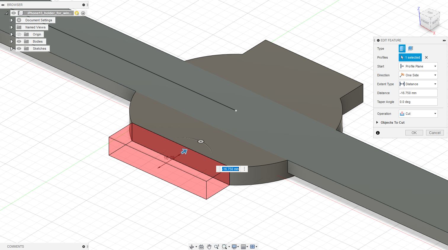Click the component cube icon in browser root
Viewport: 448px width, 250px height.
point(21,13)
